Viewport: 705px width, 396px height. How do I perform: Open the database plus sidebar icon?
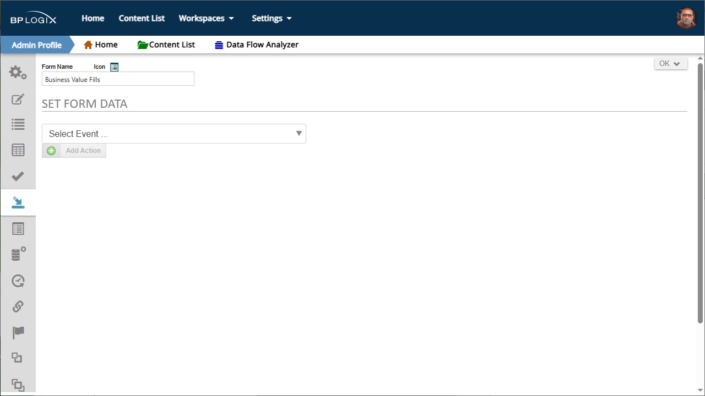tap(18, 254)
